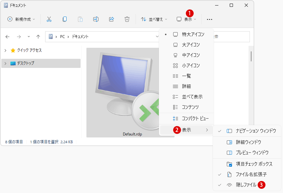The image size is (283, 193).
Task: Maximize the ドキュメント window
Action: point(231,5)
